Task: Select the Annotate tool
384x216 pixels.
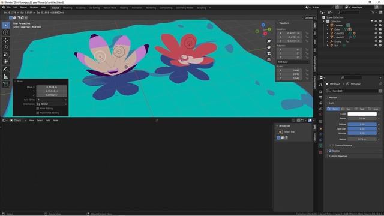Action: [5, 70]
